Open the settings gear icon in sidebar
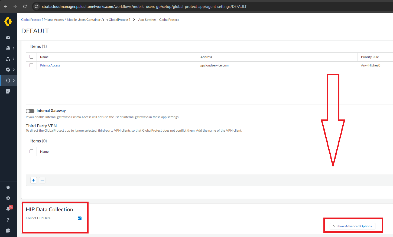The width and height of the screenshot is (393, 237). coord(8,198)
